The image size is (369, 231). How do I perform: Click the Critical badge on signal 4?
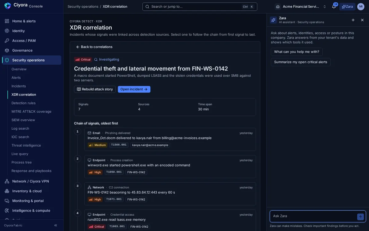pos(97,227)
